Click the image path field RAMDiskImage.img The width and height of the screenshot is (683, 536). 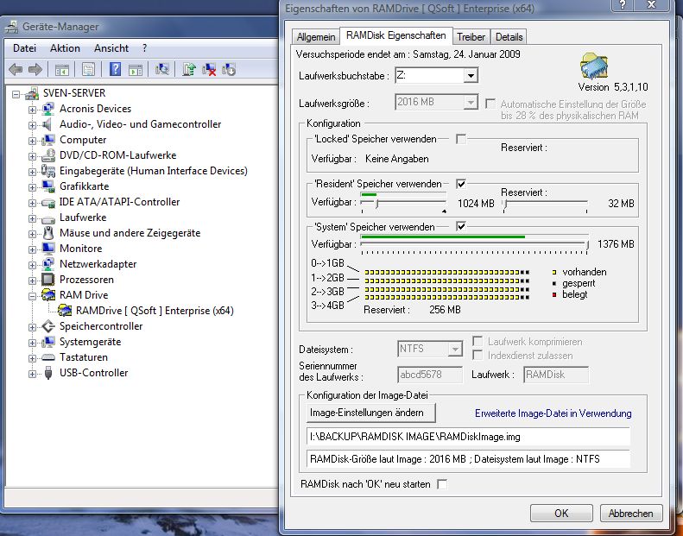coord(468,436)
